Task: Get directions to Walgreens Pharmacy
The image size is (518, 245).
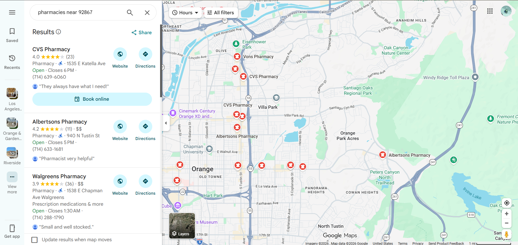Action: [145, 181]
